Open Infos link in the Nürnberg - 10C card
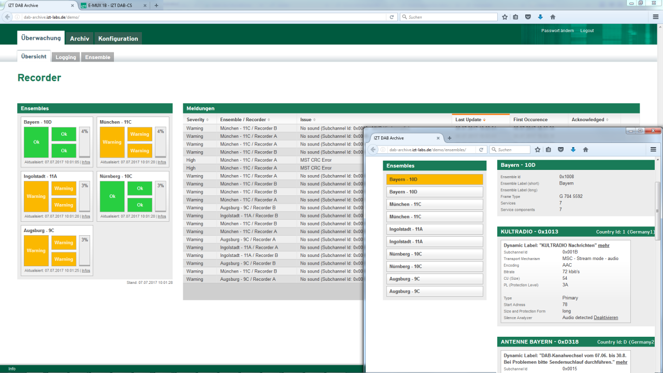The width and height of the screenshot is (663, 373). coord(162,216)
